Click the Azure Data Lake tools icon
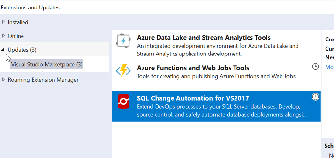The height and width of the screenshot is (158, 334). tap(123, 41)
